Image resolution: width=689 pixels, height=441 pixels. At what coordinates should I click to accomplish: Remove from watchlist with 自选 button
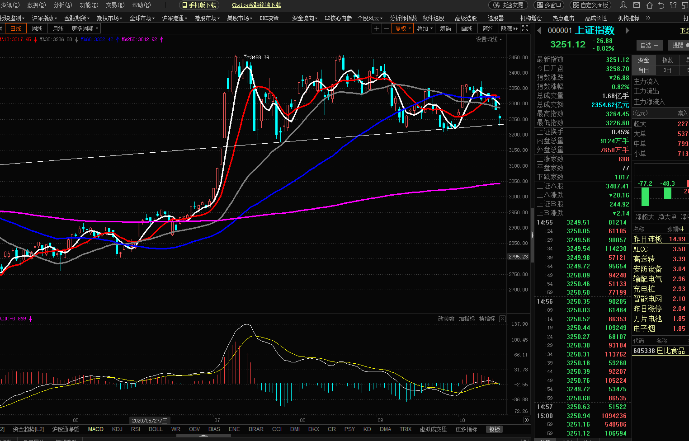(649, 45)
